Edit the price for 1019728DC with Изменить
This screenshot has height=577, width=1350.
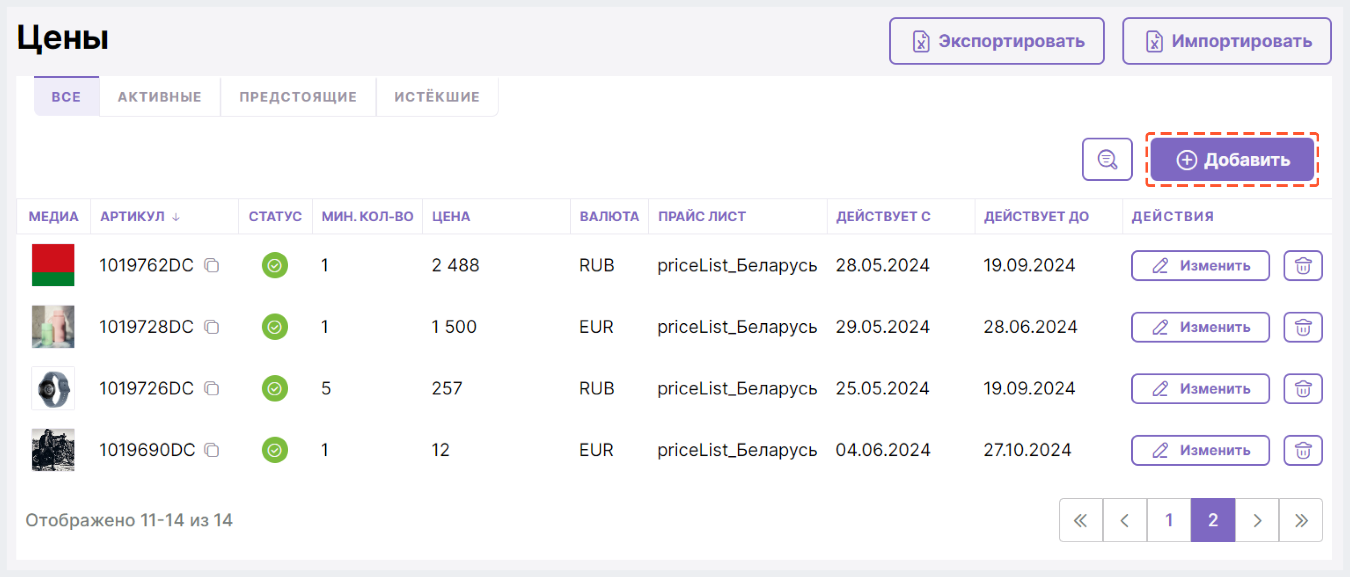pos(1200,327)
